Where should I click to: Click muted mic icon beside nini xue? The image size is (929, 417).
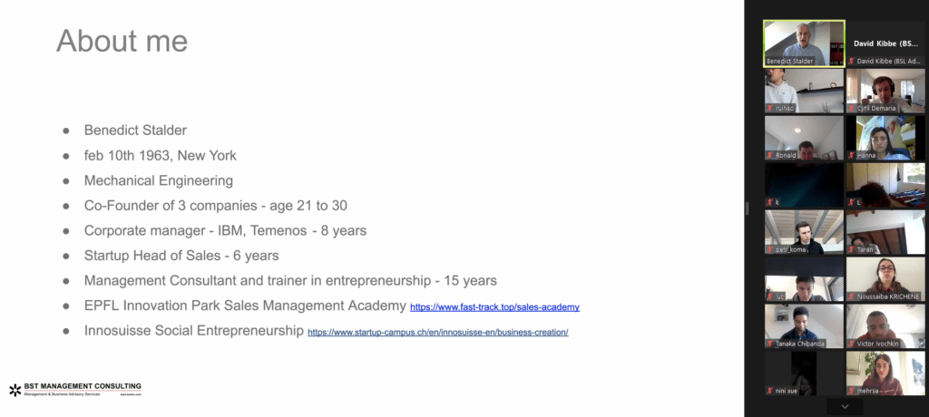pyautogui.click(x=769, y=391)
